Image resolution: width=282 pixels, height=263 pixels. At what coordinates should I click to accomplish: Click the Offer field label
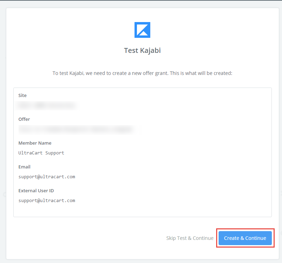[24, 119]
